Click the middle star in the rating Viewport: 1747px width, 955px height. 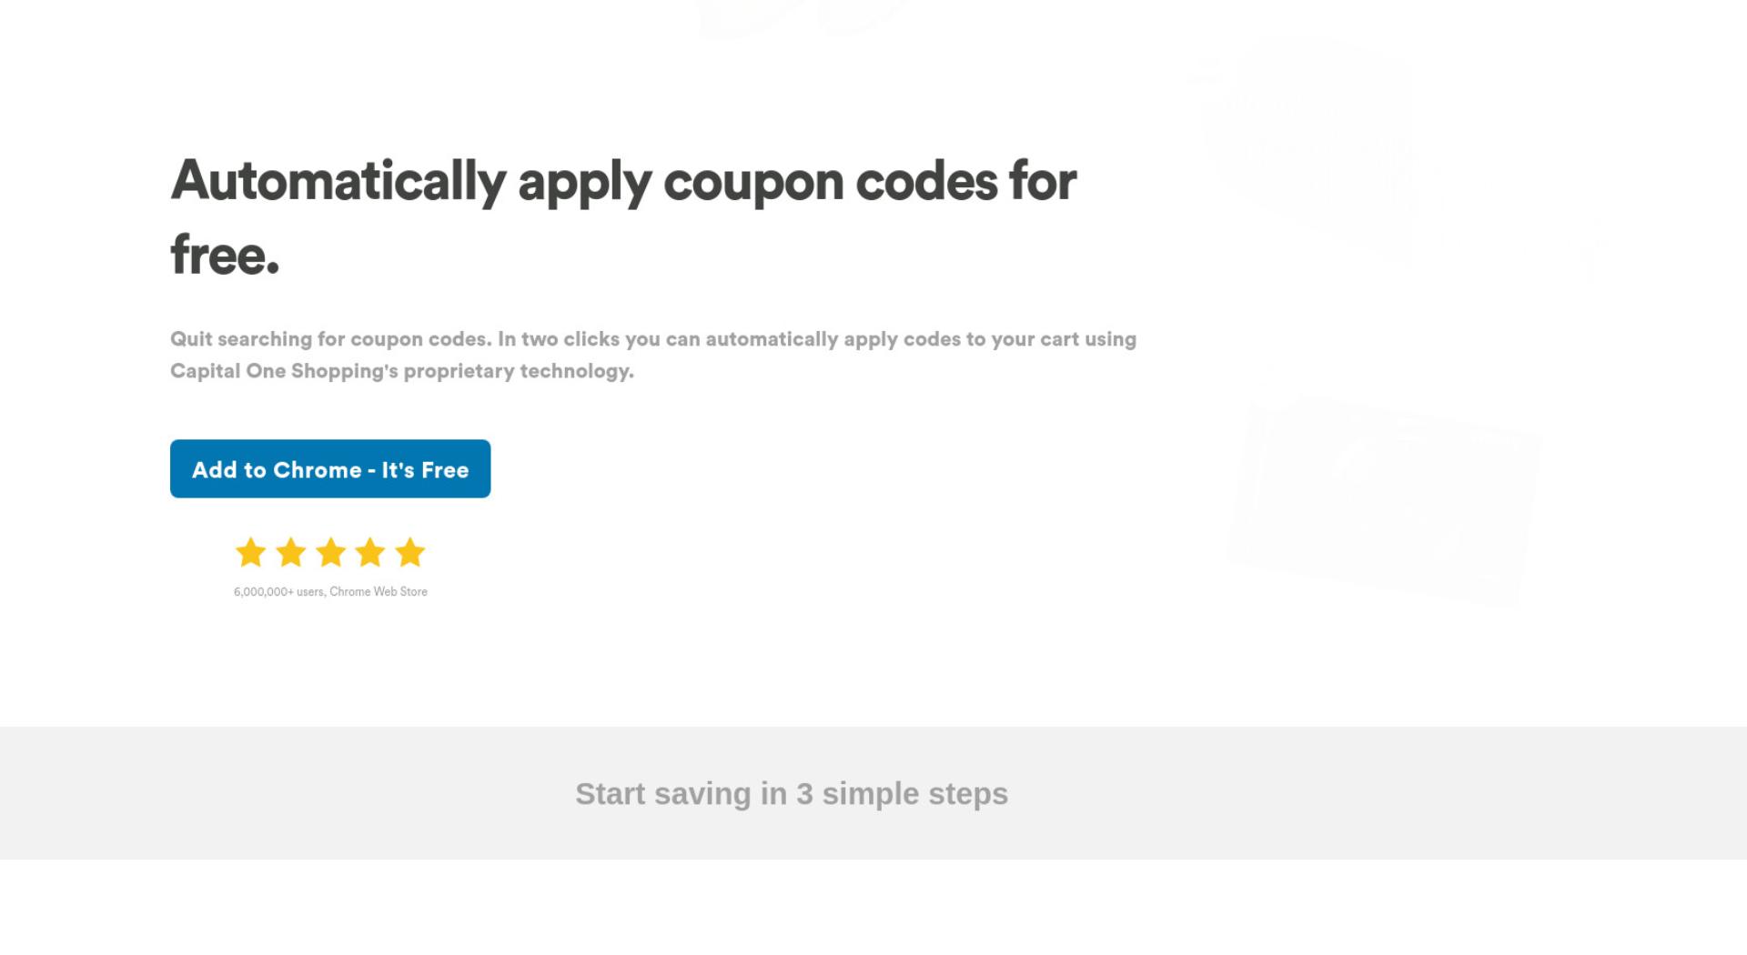(x=330, y=552)
